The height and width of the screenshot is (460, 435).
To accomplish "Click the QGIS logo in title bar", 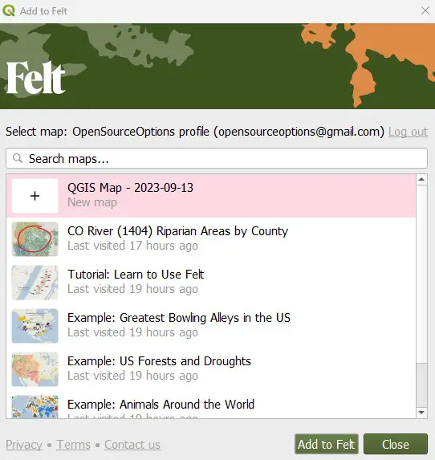I will point(9,10).
